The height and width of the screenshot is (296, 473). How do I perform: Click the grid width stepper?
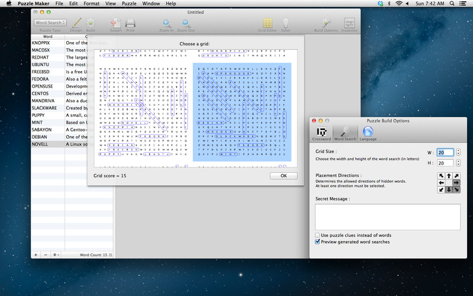[x=458, y=152]
